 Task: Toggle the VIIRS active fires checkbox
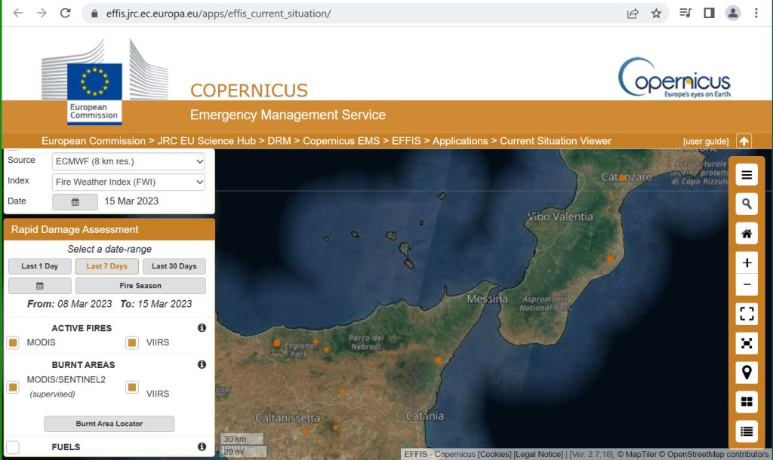[132, 343]
